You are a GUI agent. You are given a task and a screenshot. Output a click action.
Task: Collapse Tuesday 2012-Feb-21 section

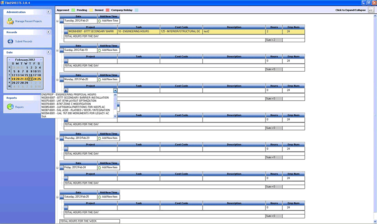tap(57, 21)
